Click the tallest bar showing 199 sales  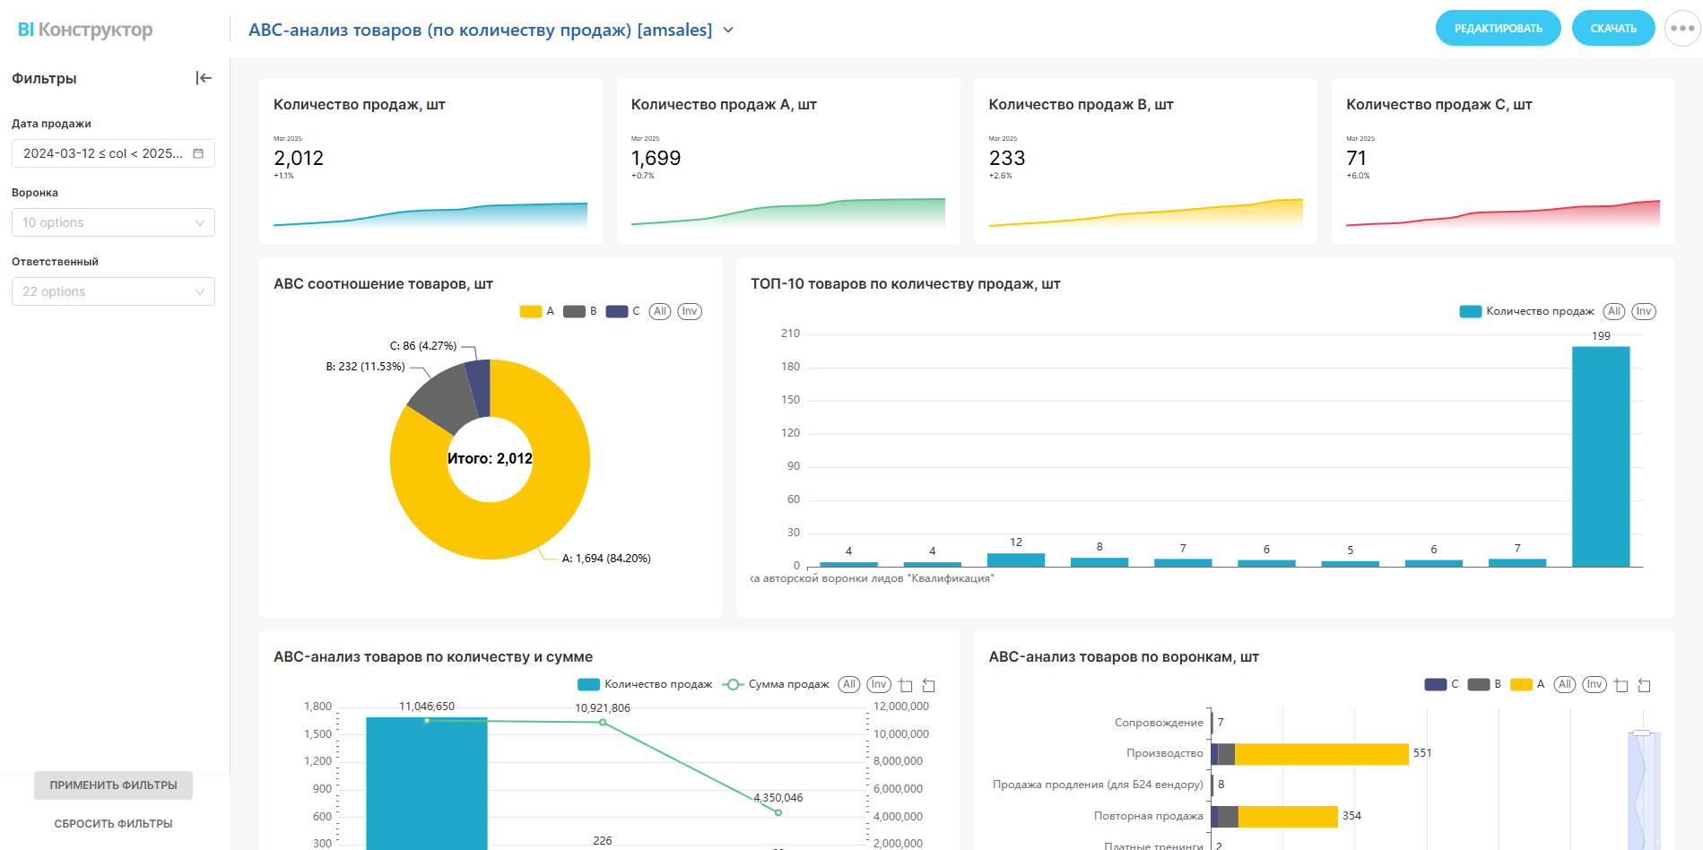(x=1601, y=456)
